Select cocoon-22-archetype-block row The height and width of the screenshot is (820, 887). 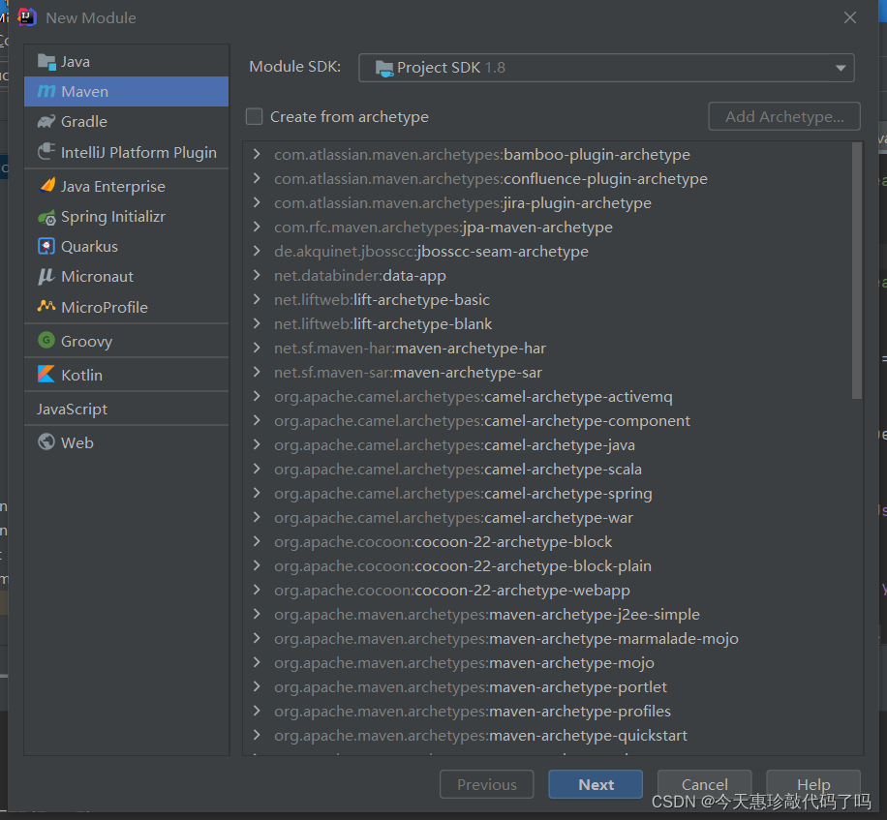(549, 542)
